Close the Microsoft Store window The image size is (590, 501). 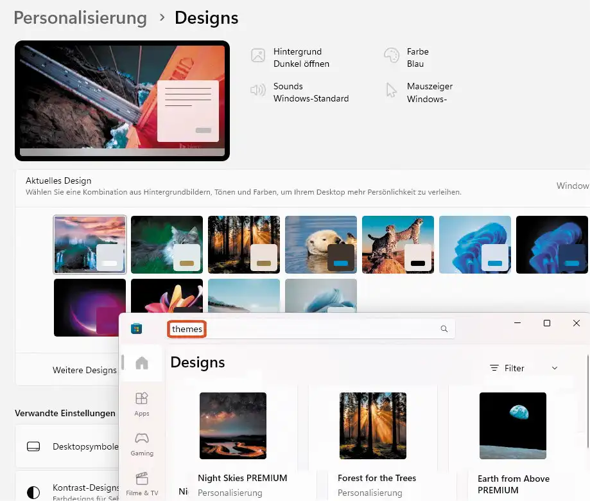point(577,323)
